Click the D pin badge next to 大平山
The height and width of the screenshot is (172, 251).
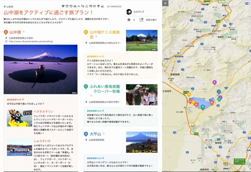pos(86,134)
